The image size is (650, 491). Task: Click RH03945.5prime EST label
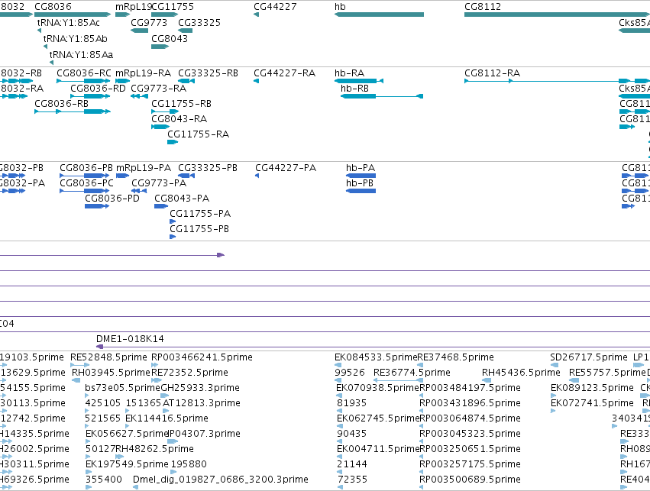pyautogui.click(x=111, y=373)
